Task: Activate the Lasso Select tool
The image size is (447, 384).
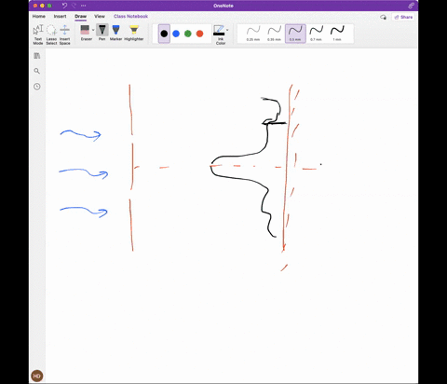Action: point(51,34)
